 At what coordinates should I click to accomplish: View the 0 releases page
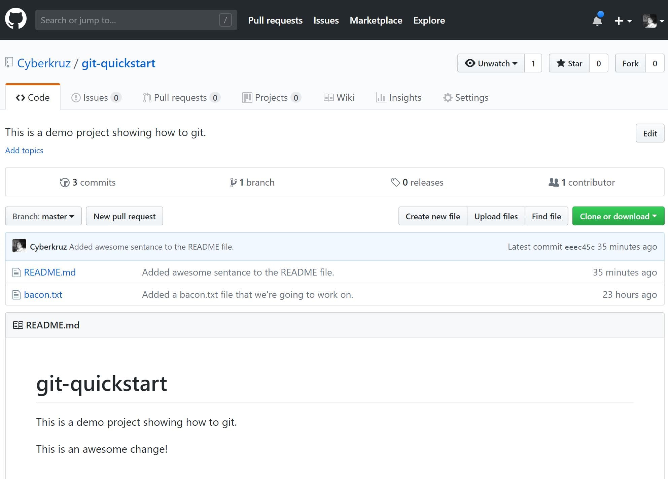click(x=417, y=182)
